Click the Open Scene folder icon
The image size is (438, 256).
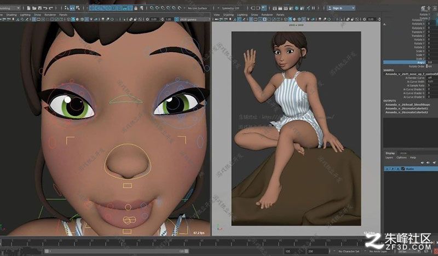[34, 8]
